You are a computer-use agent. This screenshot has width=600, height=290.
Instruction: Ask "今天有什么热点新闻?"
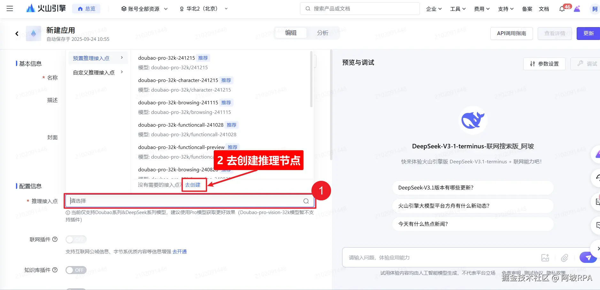[473, 224]
